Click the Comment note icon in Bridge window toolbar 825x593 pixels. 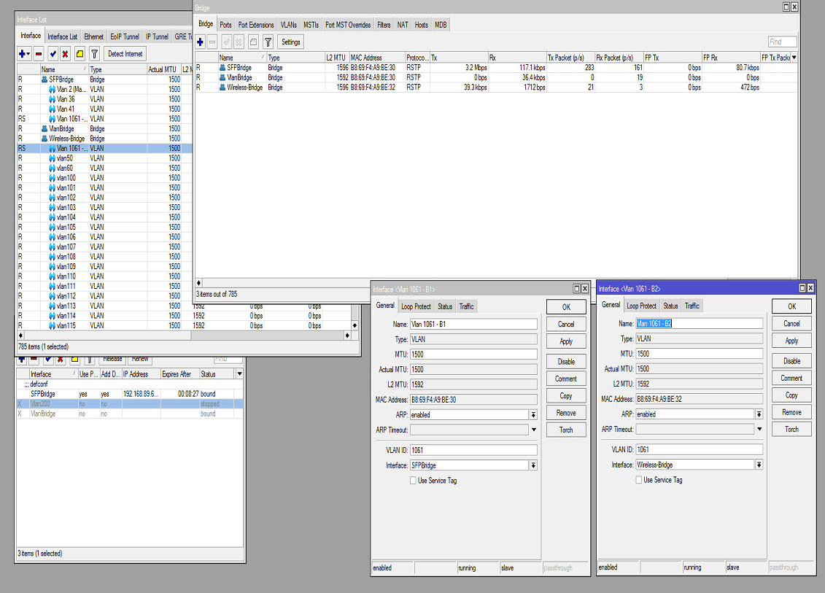pyautogui.click(x=253, y=42)
